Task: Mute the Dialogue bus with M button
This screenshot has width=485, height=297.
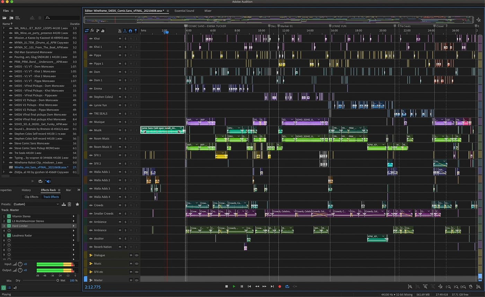Action: [x=131, y=255]
